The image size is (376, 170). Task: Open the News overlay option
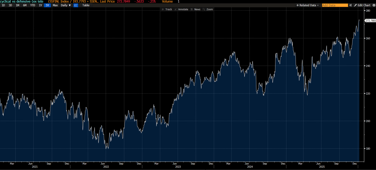coord(195,9)
